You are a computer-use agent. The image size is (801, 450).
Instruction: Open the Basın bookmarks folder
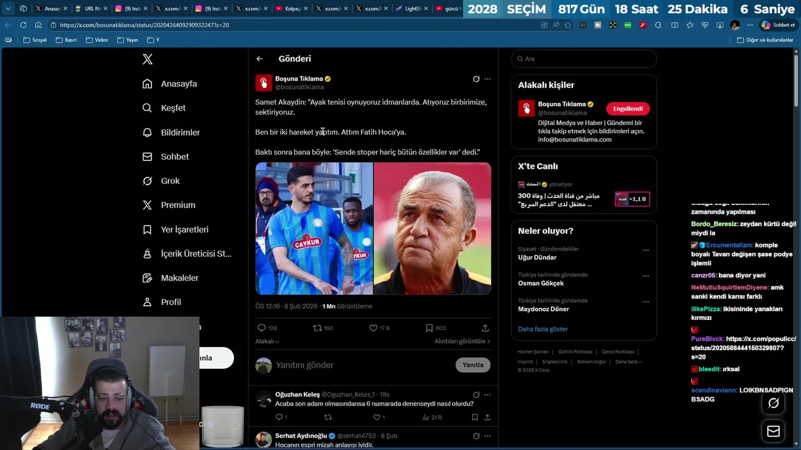click(66, 40)
